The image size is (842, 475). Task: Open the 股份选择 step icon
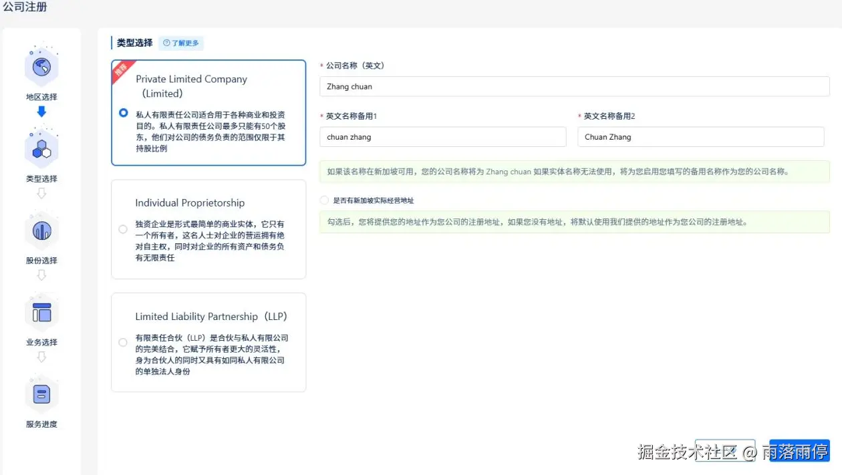pyautogui.click(x=41, y=230)
